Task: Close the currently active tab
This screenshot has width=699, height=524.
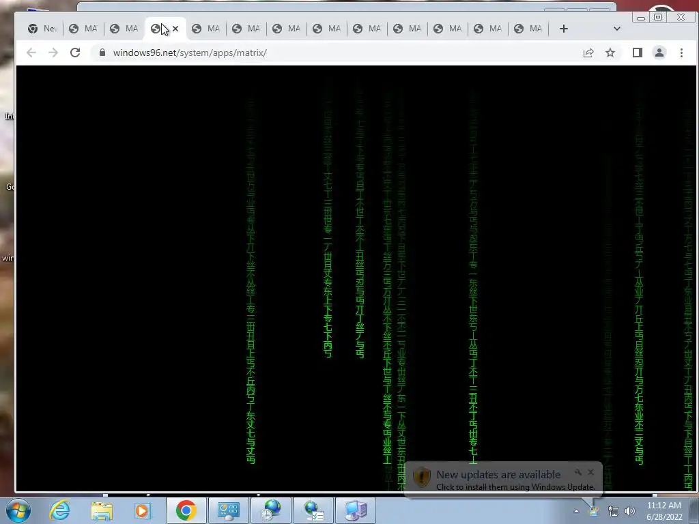Action: [x=175, y=29]
